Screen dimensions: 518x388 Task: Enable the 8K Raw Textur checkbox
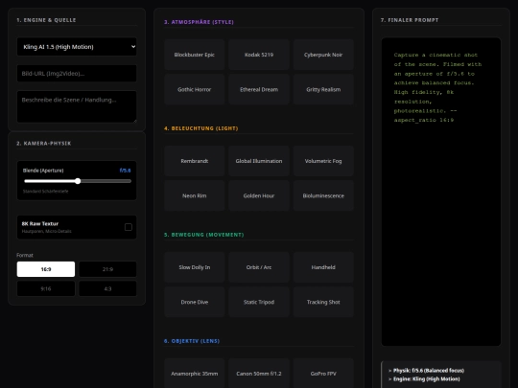[129, 227]
